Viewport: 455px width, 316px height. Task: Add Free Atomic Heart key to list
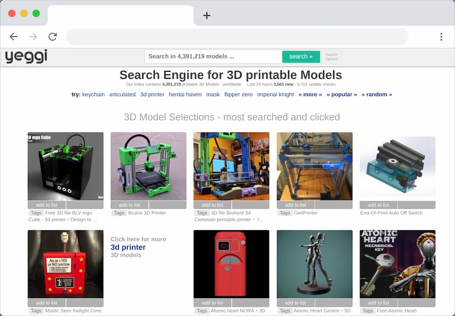click(379, 303)
